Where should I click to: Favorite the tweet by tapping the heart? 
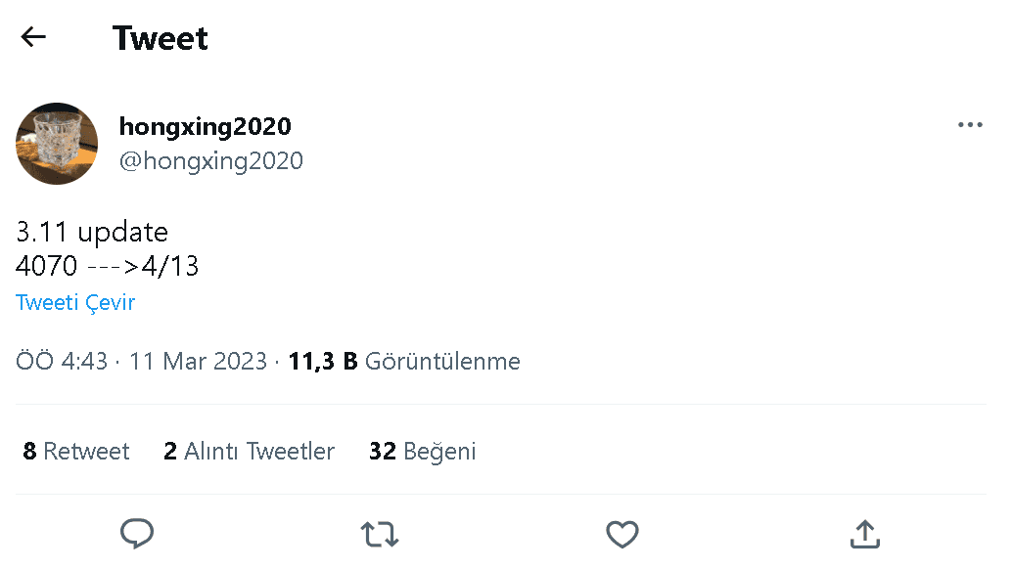[x=621, y=534]
